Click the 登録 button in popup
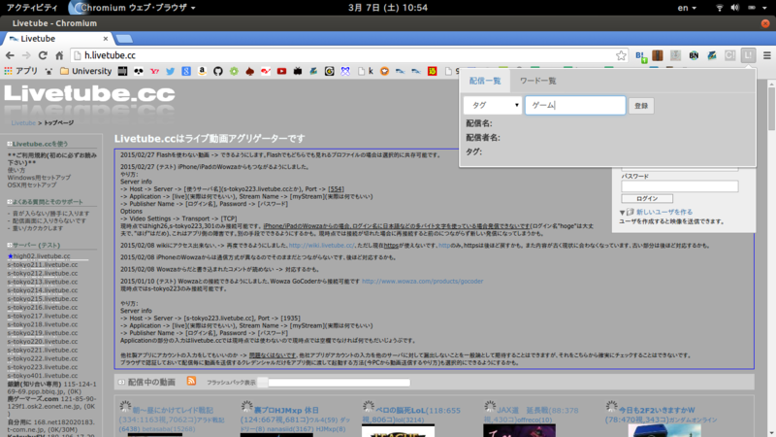The image size is (776, 437). pos(641,106)
